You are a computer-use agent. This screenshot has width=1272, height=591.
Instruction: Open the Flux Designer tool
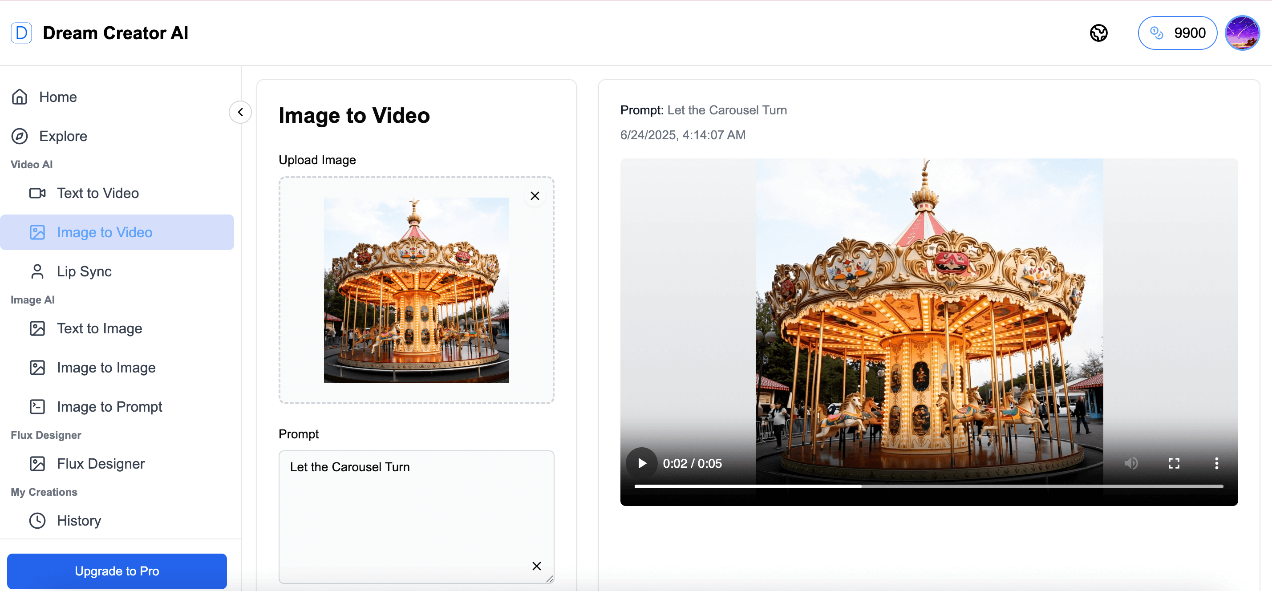(100, 463)
